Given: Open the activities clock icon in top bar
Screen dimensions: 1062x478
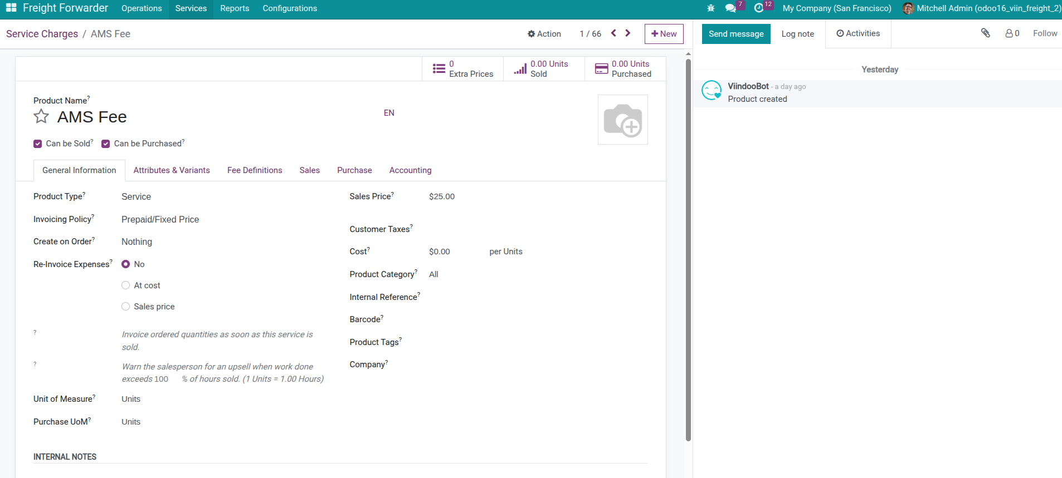Looking at the screenshot, I should click(x=758, y=8).
